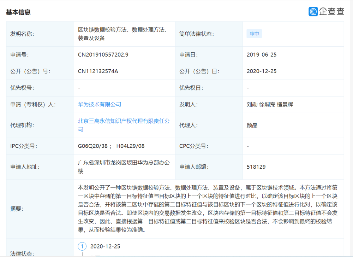Click the 发明人 field label
Viewport: 353px width, 257px height.
click(189, 105)
